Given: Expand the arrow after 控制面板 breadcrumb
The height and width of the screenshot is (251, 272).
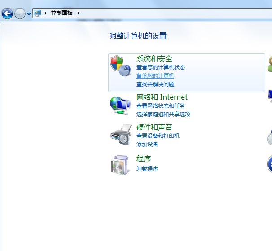Looking at the screenshot, I should pyautogui.click(x=79, y=13).
